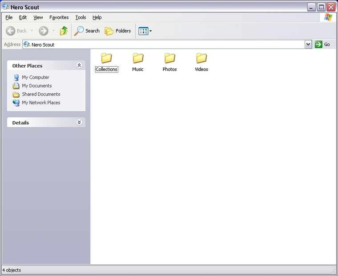
Task: Go to My Documents link
Action: tap(37, 86)
